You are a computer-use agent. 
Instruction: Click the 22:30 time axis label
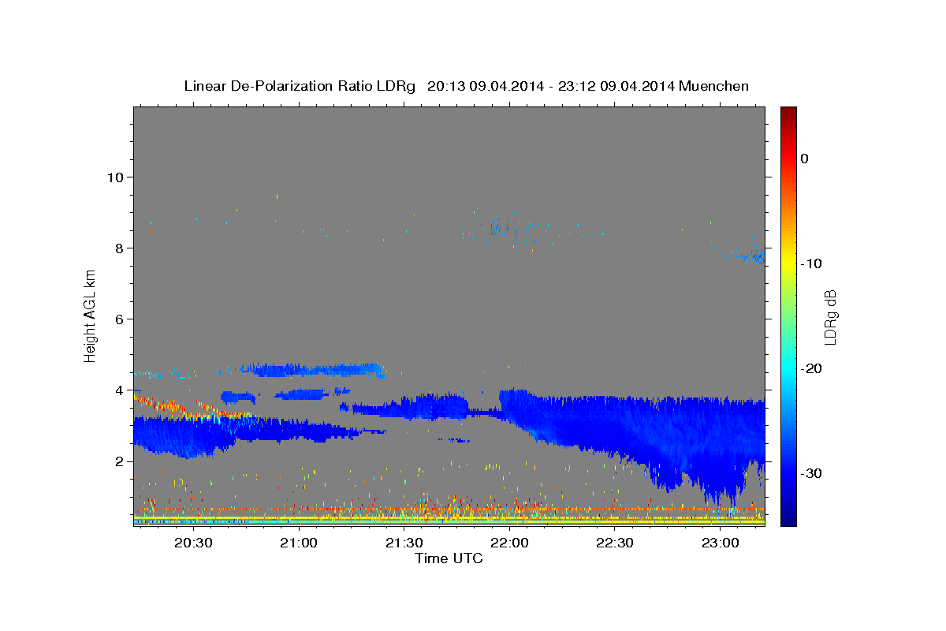coord(615,543)
